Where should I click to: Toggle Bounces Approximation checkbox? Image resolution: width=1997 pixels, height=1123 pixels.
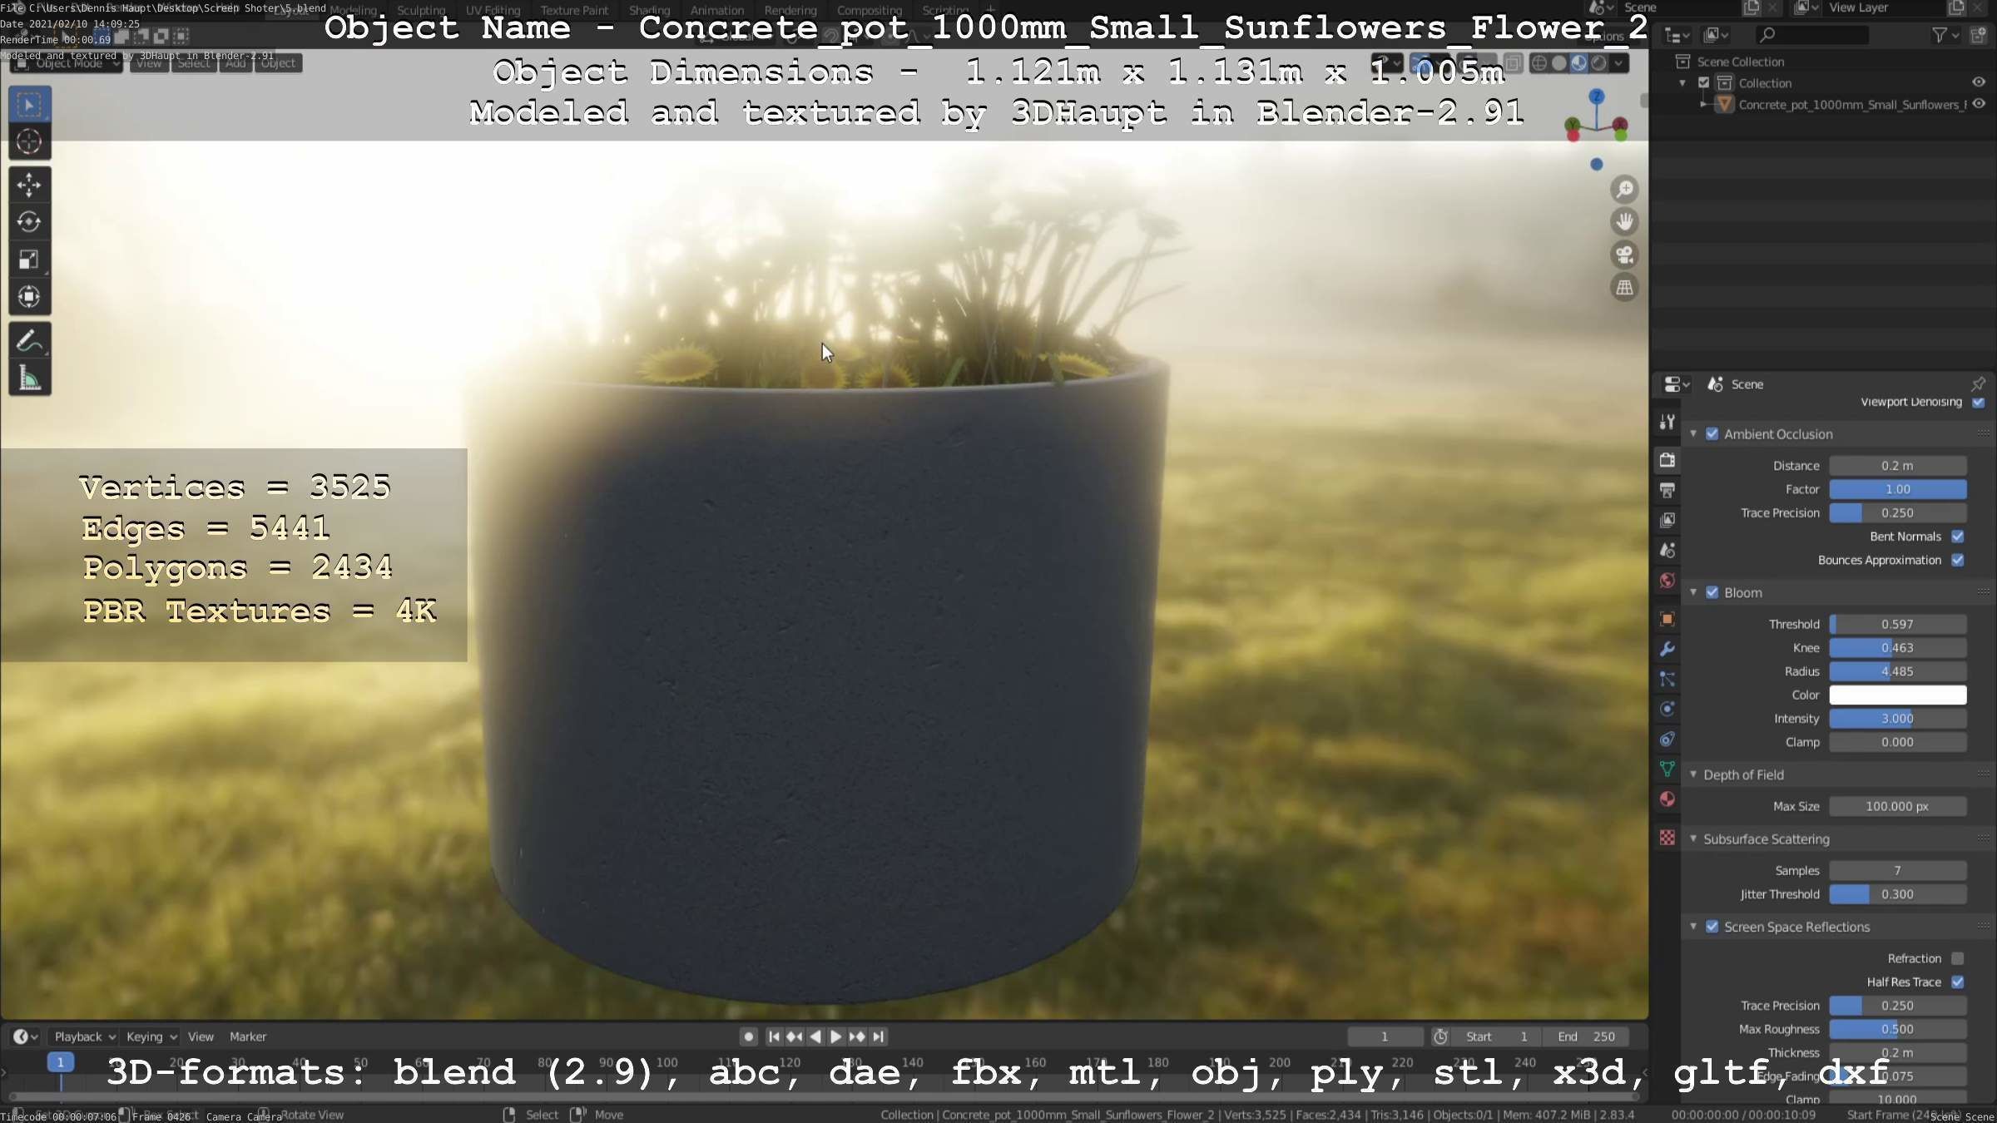click(1958, 561)
